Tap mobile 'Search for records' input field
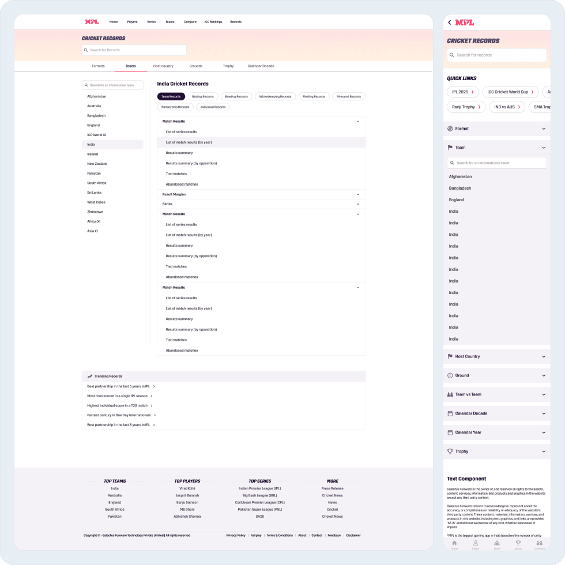Screen dimensions: 565x565 pyautogui.click(x=497, y=55)
